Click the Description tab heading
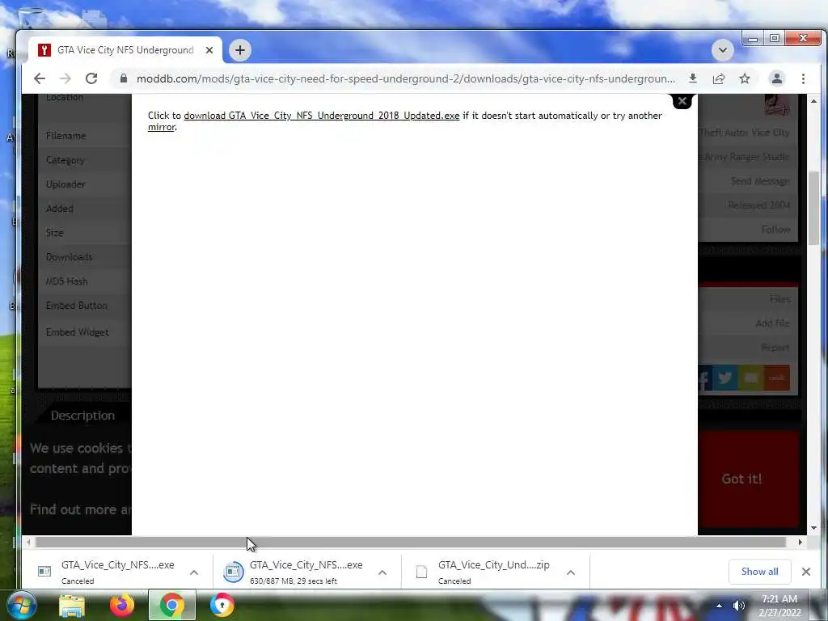 (x=82, y=416)
